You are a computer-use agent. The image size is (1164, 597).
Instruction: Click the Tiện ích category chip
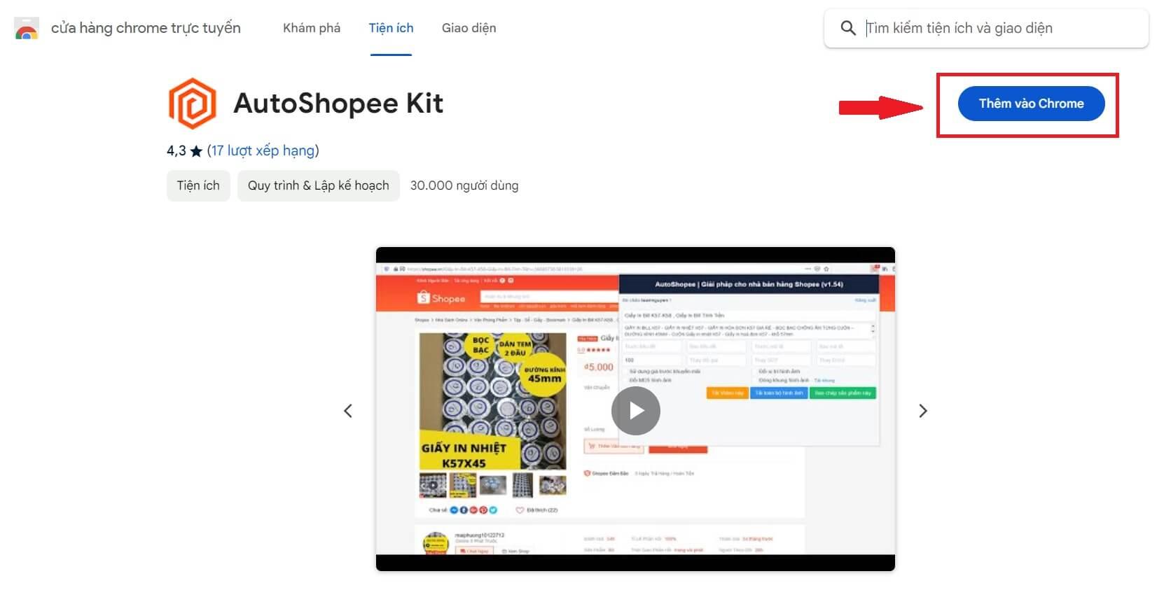click(x=198, y=185)
